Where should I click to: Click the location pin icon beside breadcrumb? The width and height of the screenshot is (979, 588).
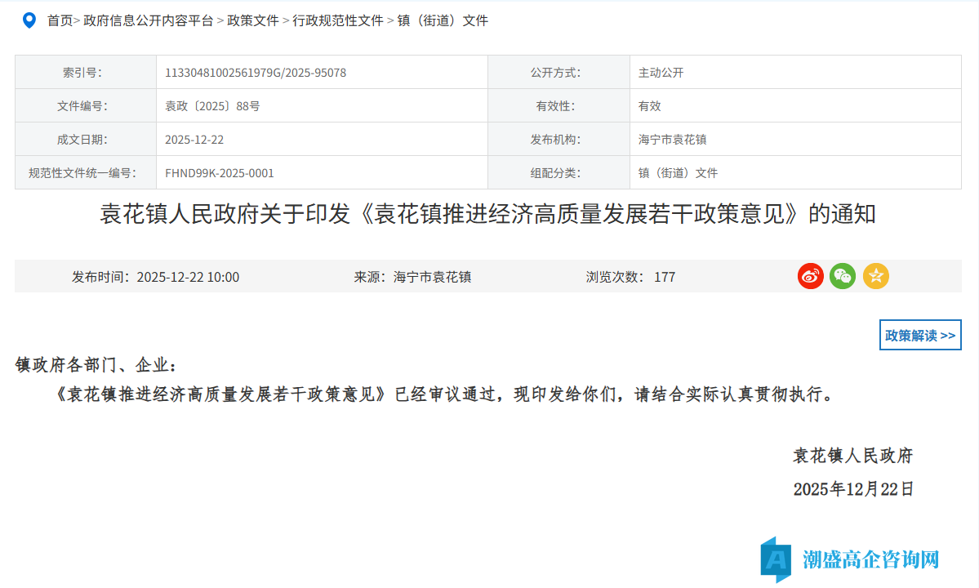29,20
